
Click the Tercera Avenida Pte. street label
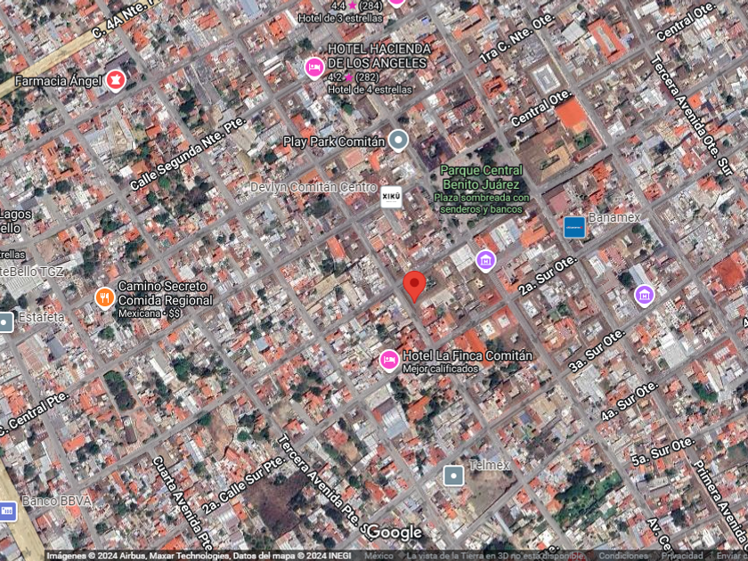point(324,484)
